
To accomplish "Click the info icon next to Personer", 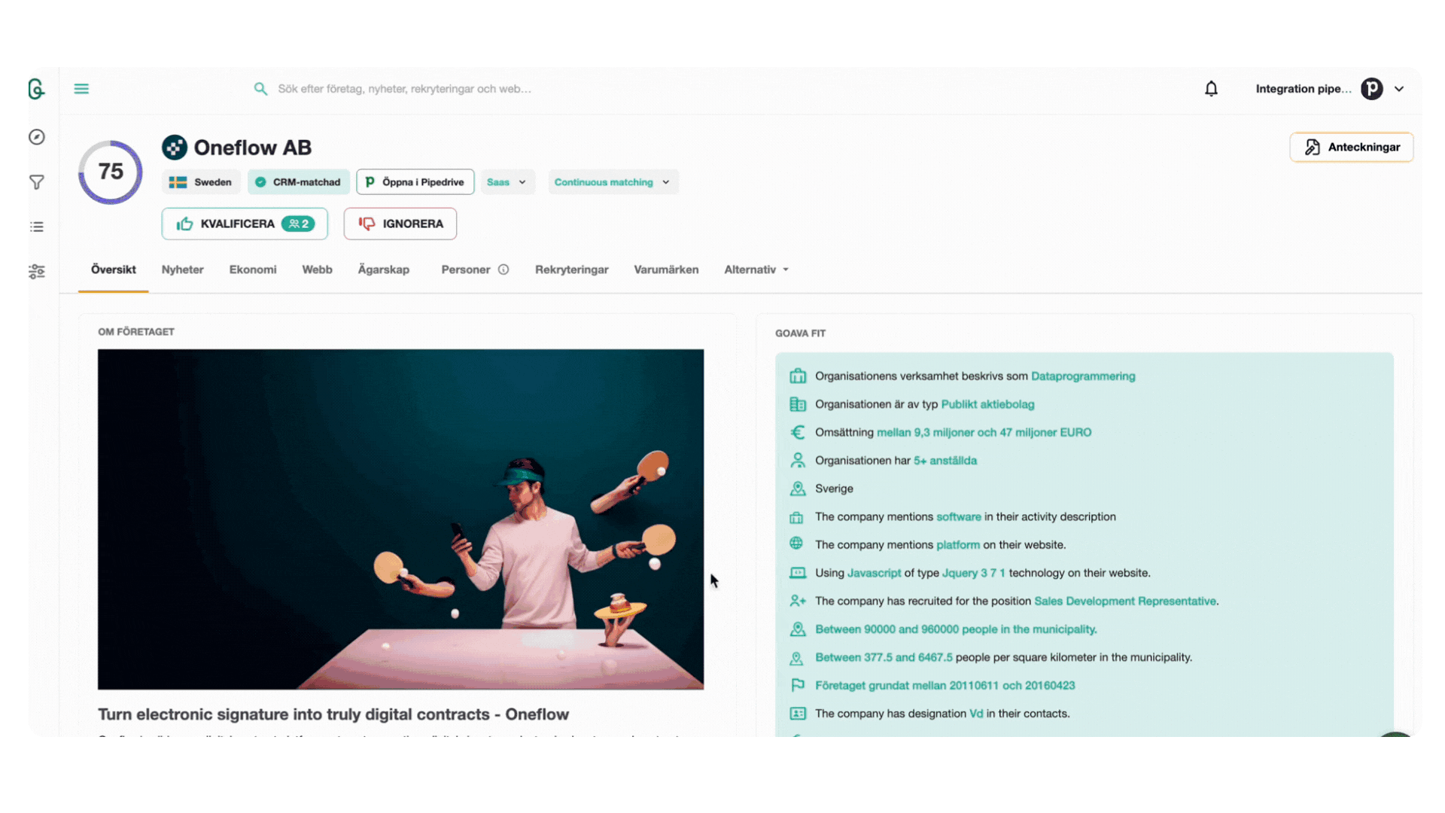I will point(503,269).
